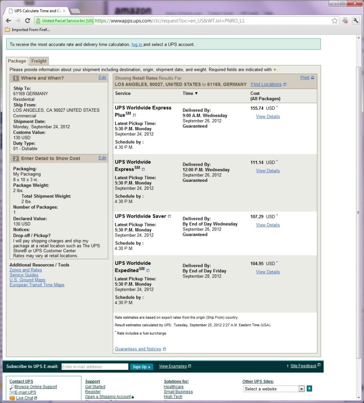Open the Select a website dropdown

point(301,389)
